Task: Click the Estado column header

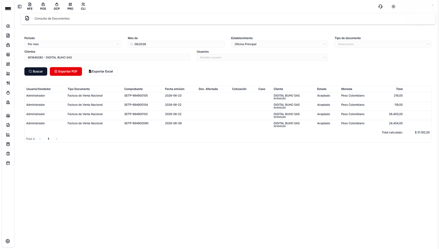Action: 322,89
